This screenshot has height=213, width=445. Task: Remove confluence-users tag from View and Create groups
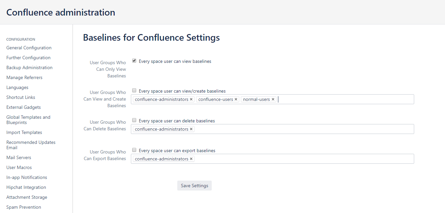click(236, 100)
